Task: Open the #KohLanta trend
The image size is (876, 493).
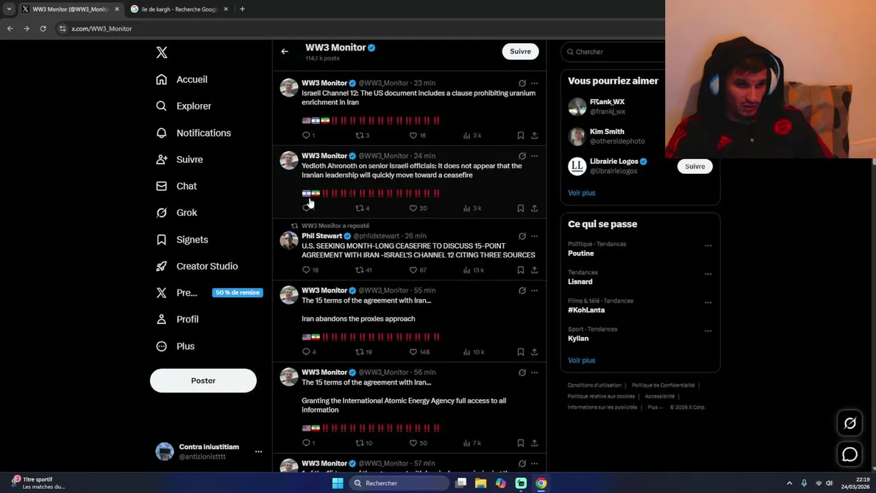Action: (586, 310)
